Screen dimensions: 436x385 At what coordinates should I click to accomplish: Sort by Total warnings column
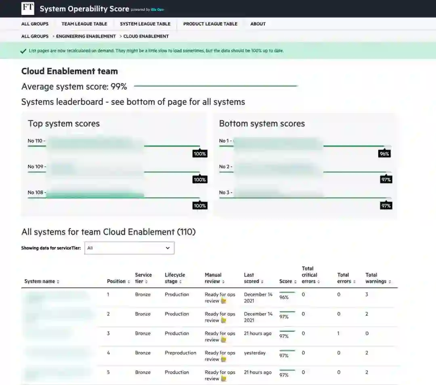390,282
